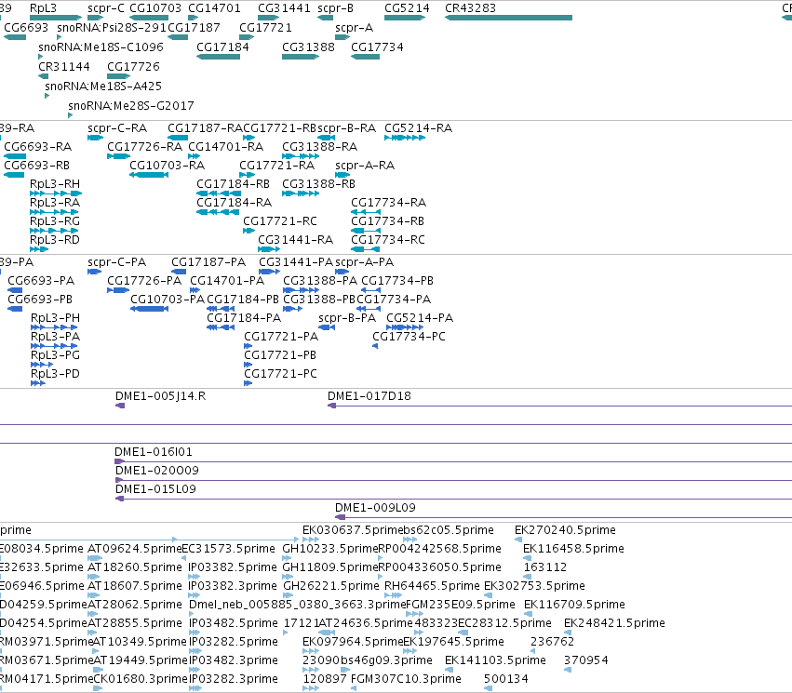Click snoRNA:Me18S-C1096 label
792x693 pixels.
pyautogui.click(x=101, y=47)
